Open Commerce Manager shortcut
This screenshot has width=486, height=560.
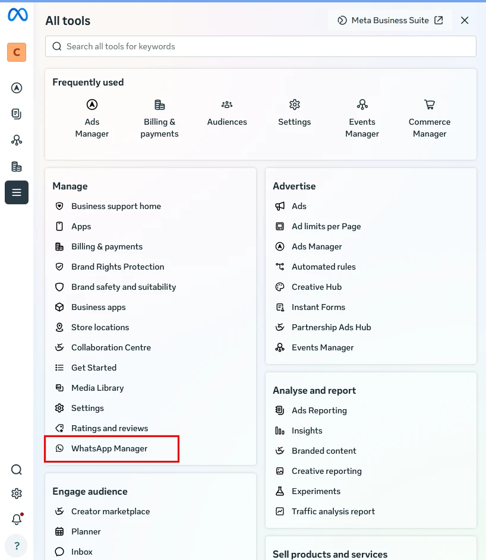430,119
